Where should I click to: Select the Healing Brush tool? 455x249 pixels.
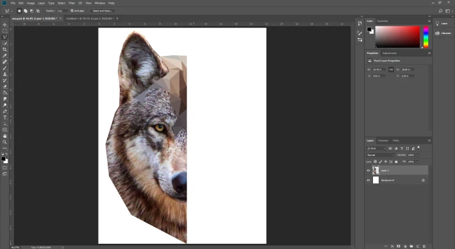pos(4,62)
